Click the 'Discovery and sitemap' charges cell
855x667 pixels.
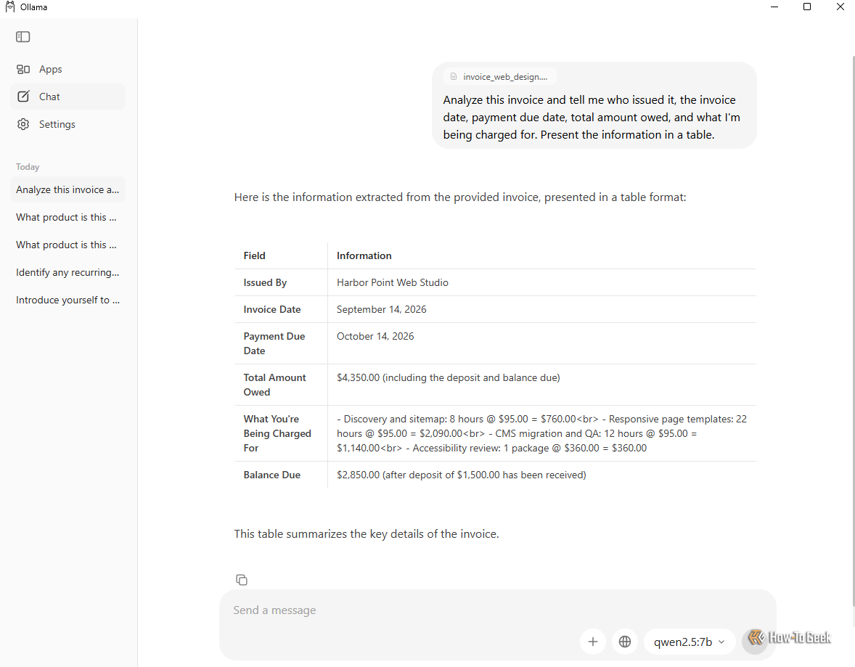pyautogui.click(x=542, y=433)
